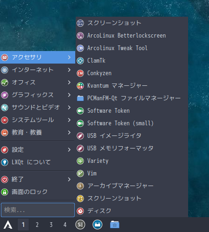Image resolution: width=209 pixels, height=232 pixels.
Task: Switch to workspace 3
Action: (51, 225)
